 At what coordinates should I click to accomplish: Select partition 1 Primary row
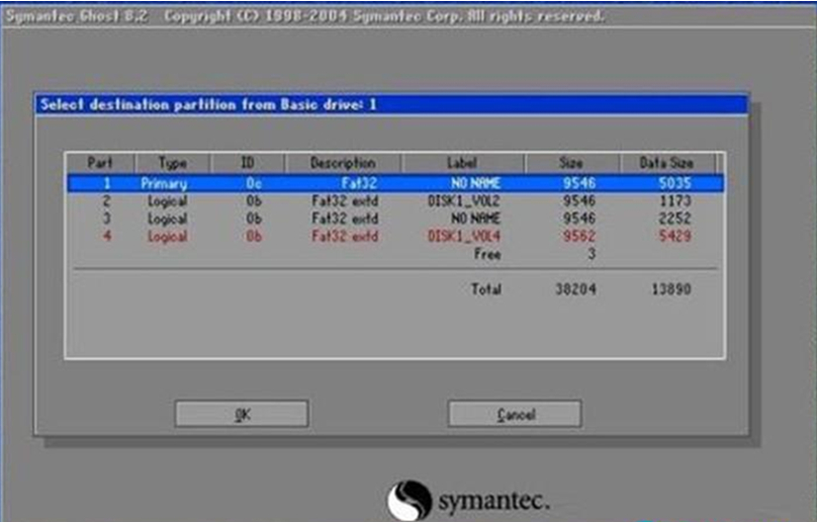(x=396, y=183)
